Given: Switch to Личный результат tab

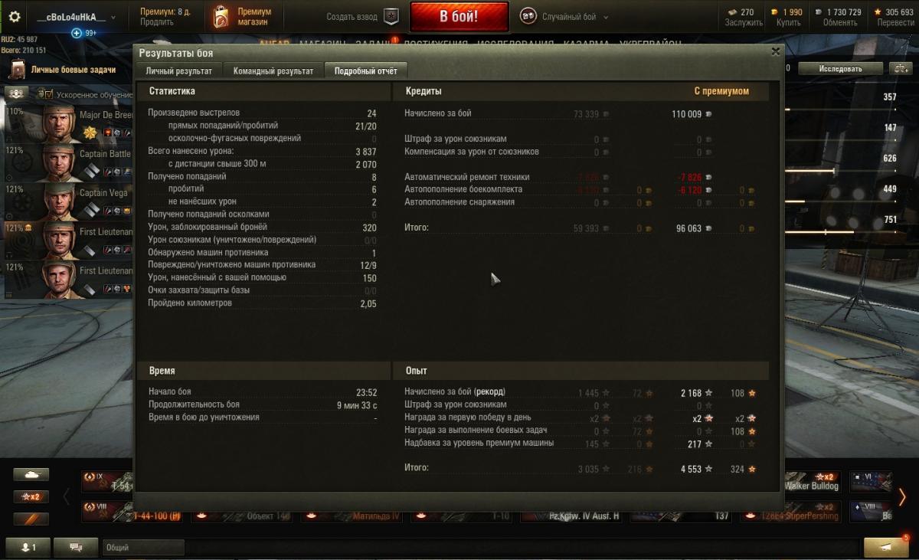Looking at the screenshot, I should pyautogui.click(x=179, y=70).
